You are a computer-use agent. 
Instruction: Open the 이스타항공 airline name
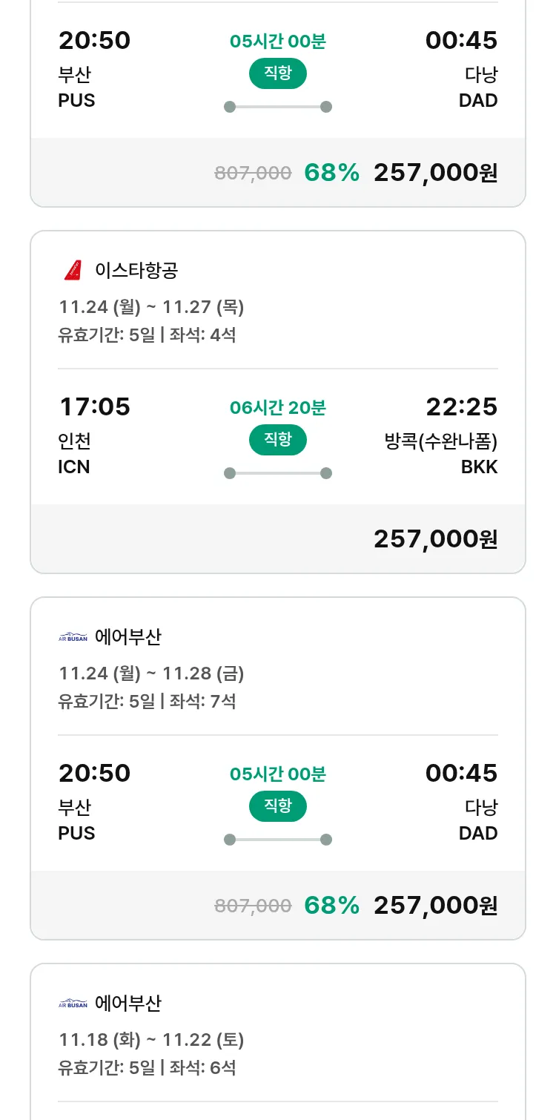[136, 271]
